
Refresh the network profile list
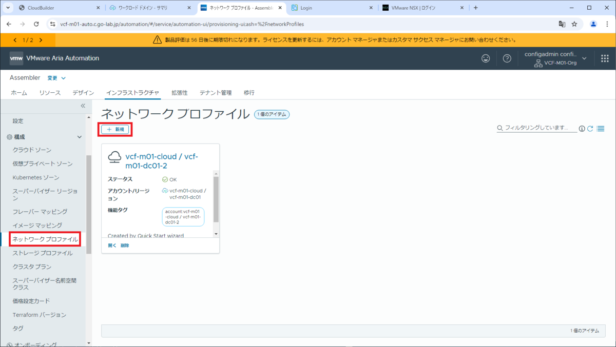coord(590,129)
